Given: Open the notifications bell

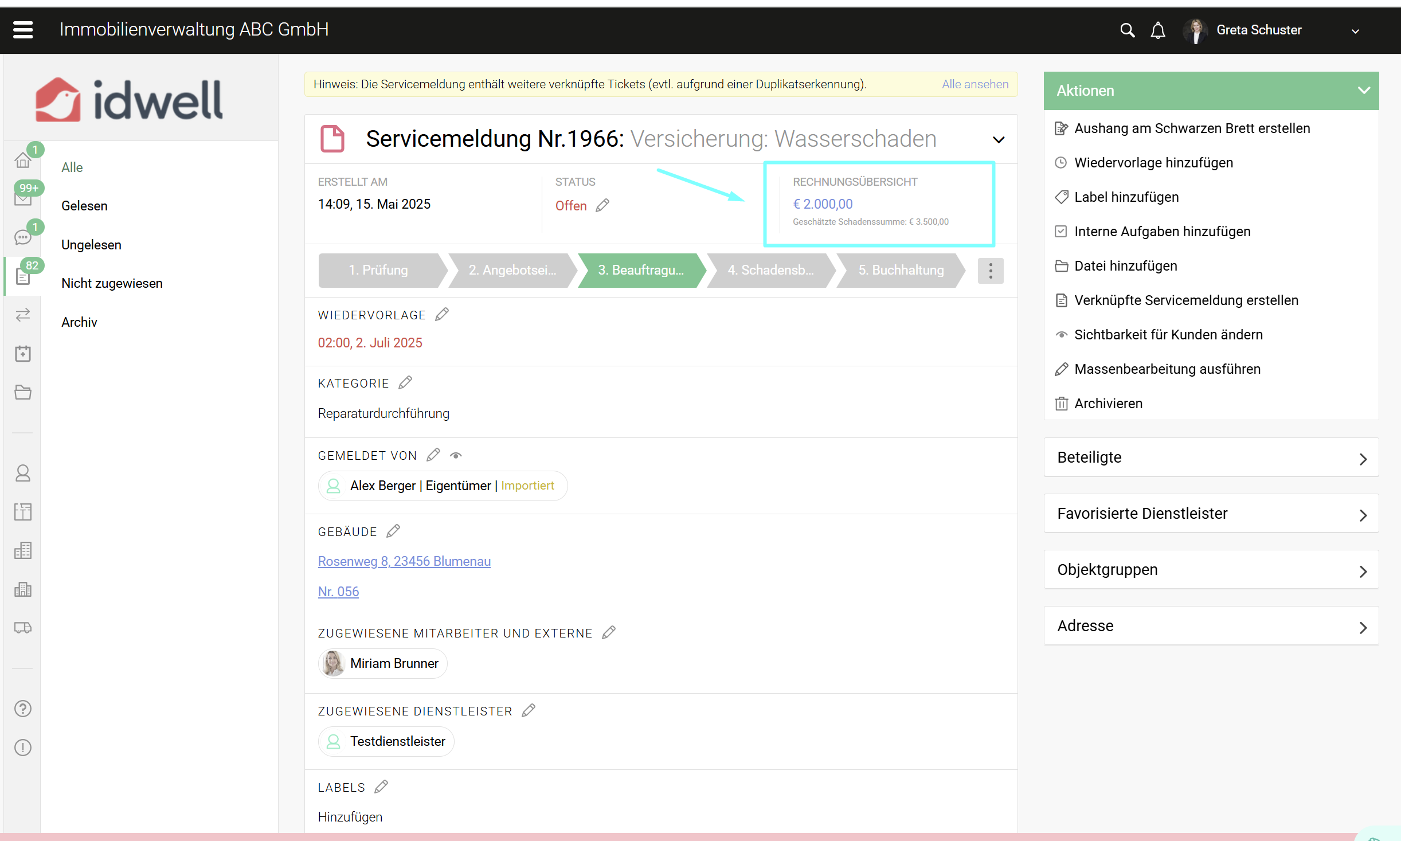Looking at the screenshot, I should (1158, 30).
